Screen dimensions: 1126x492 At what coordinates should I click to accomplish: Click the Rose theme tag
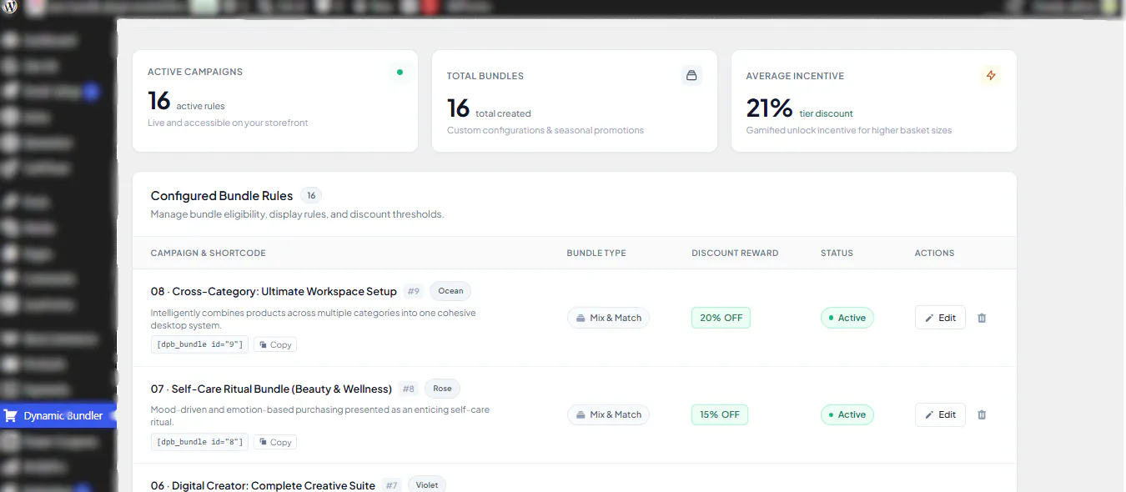[442, 389]
